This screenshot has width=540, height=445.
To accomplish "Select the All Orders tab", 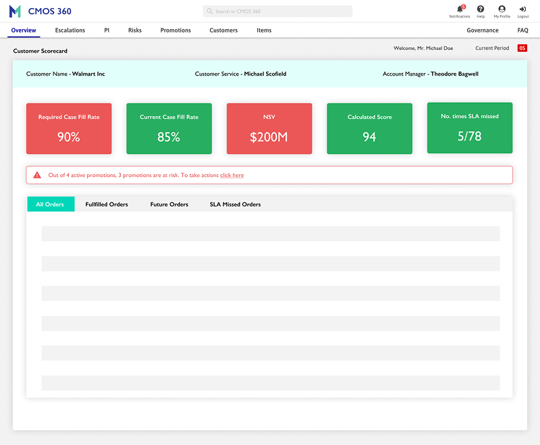I will (51, 204).
